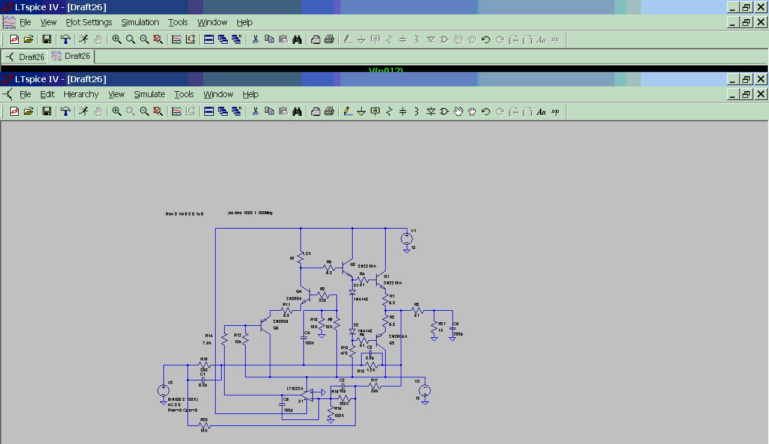Open the Plot Settings menu
This screenshot has width=769, height=444.
[x=89, y=22]
